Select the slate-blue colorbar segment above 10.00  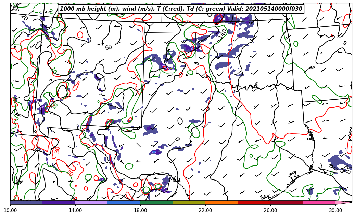pyautogui.click(x=26, y=202)
